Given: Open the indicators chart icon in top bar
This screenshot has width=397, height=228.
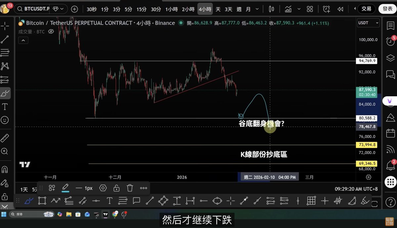Looking at the screenshot, I should [x=288, y=9].
